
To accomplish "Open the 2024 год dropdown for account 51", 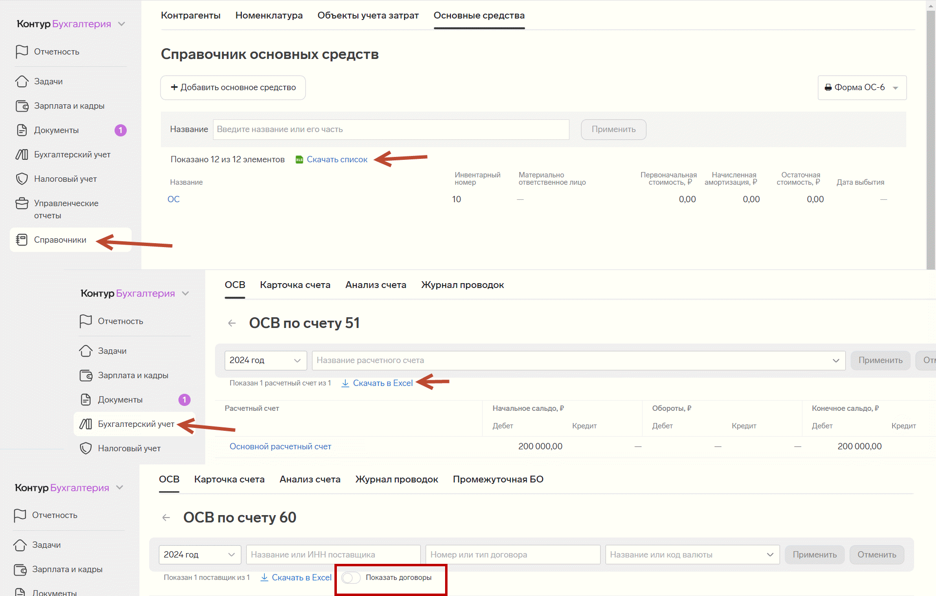I will click(266, 361).
